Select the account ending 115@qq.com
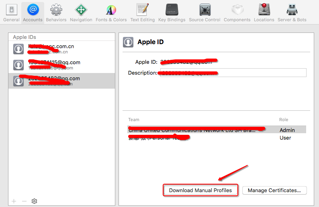 (61, 65)
